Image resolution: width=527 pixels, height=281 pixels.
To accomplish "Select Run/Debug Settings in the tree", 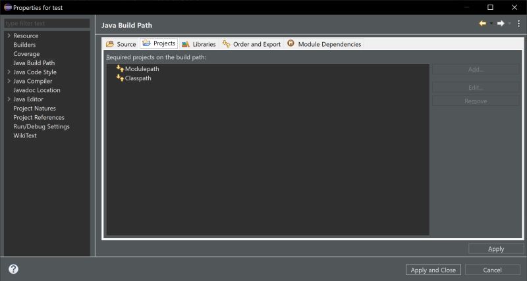I will coord(42,126).
